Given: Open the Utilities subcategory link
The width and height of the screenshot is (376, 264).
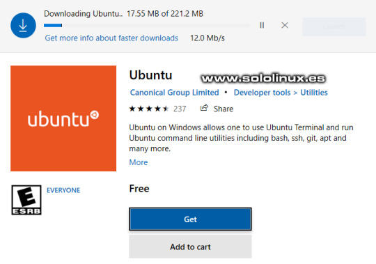Looking at the screenshot, I should pyautogui.click(x=314, y=93).
